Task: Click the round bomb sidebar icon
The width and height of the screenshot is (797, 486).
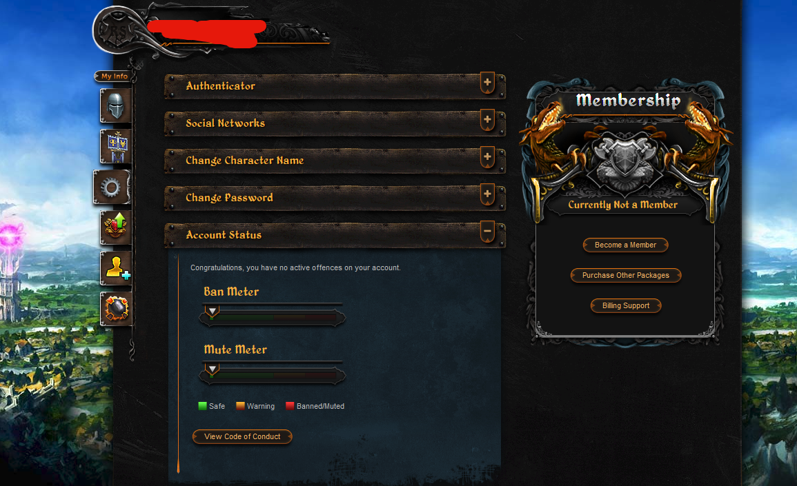Action: [116, 309]
